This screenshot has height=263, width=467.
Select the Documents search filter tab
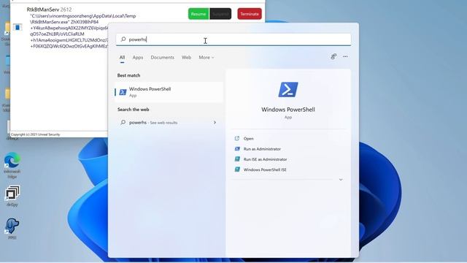(x=162, y=57)
